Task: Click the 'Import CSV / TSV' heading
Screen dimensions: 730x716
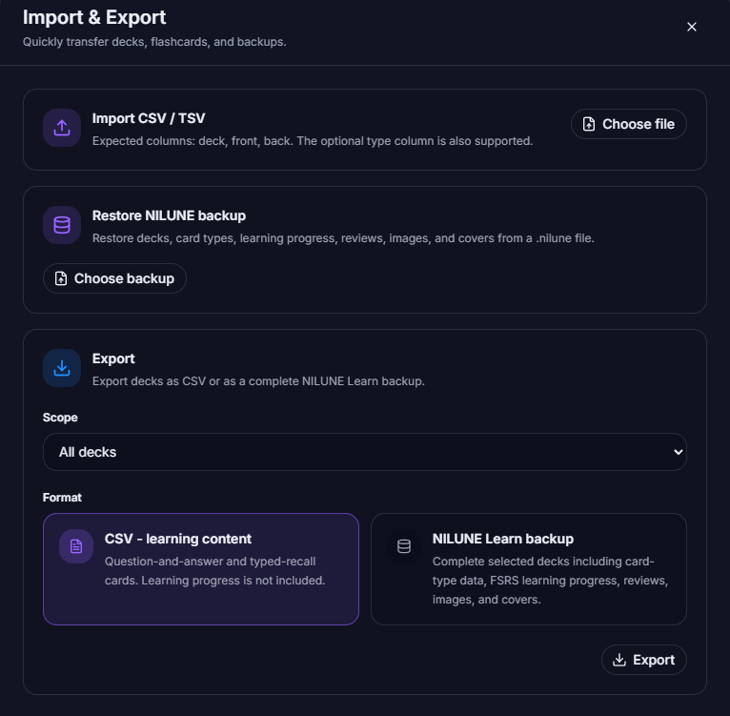Action: (149, 118)
